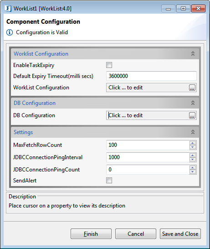Decrease JDBCConnectionPingInterval with down arrow

193,160
